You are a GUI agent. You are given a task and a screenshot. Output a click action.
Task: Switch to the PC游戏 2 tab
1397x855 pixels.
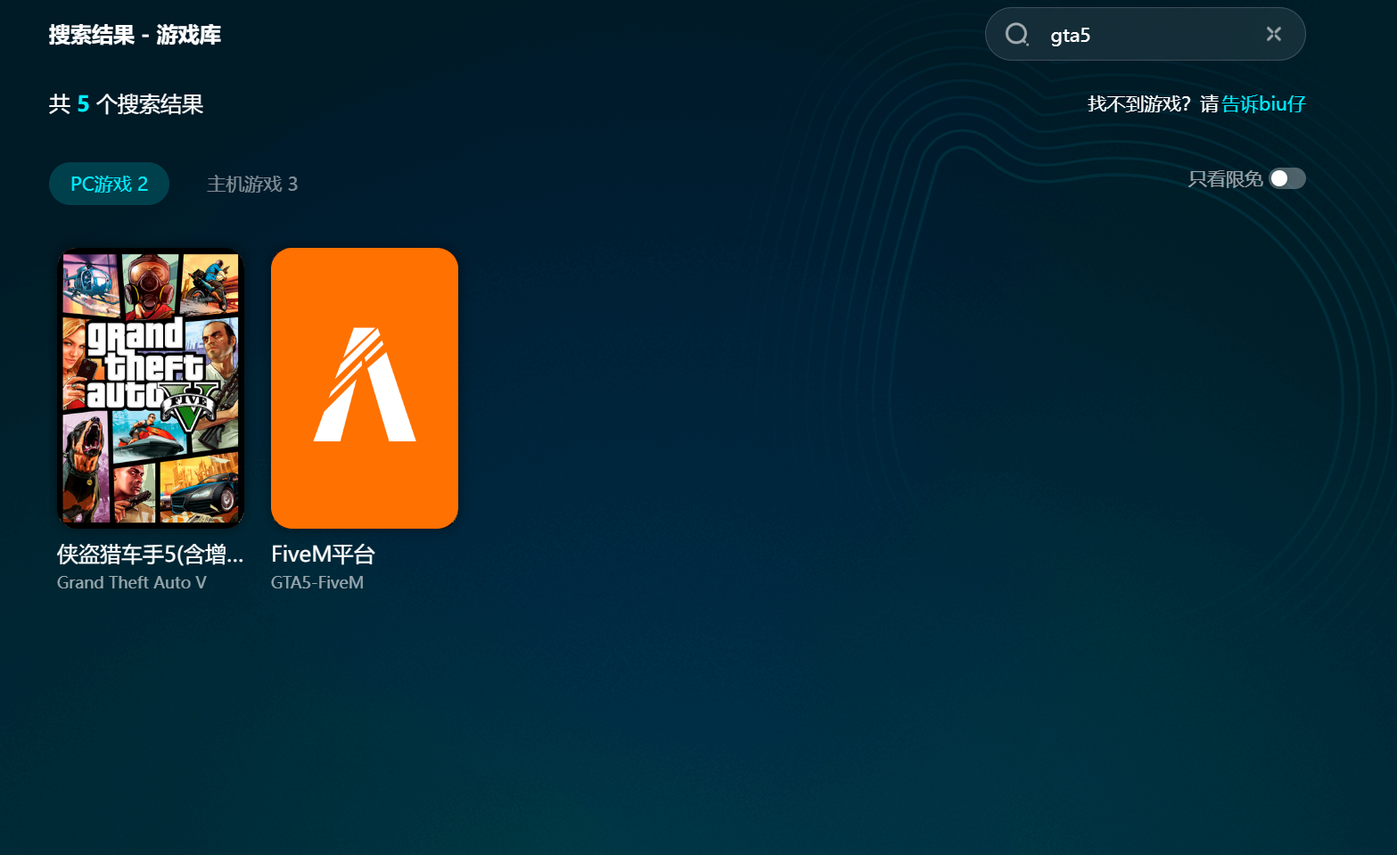(x=109, y=184)
